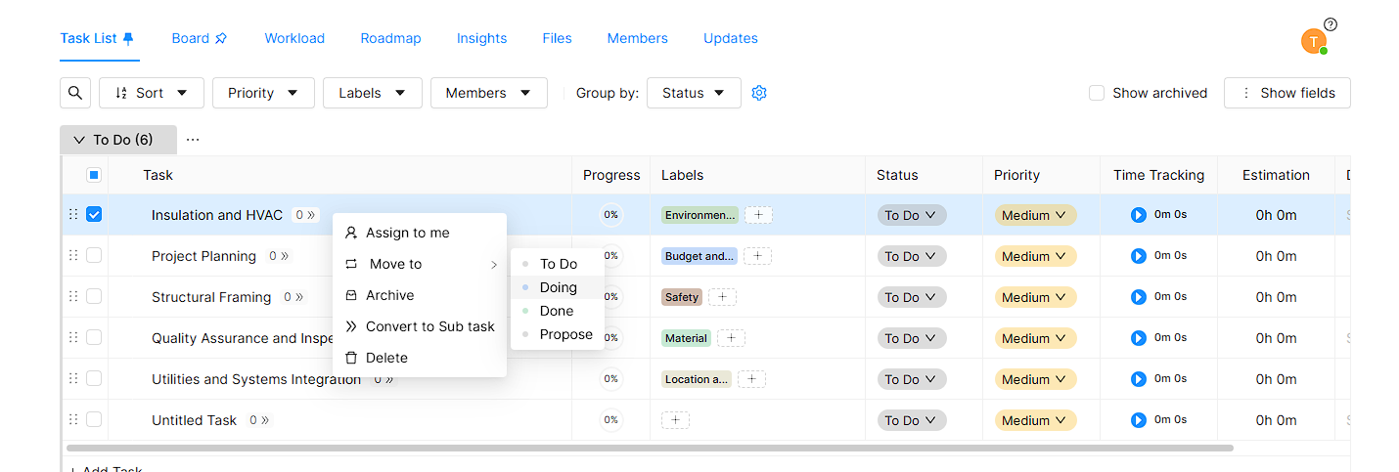Enable the Show archived checkbox
Screen dimensions: 1399x472
(1097, 93)
